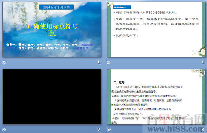The width and height of the screenshot is (207, 133).
Task: Click the yellow title 正确使用标点符号
Action: click(52, 26)
